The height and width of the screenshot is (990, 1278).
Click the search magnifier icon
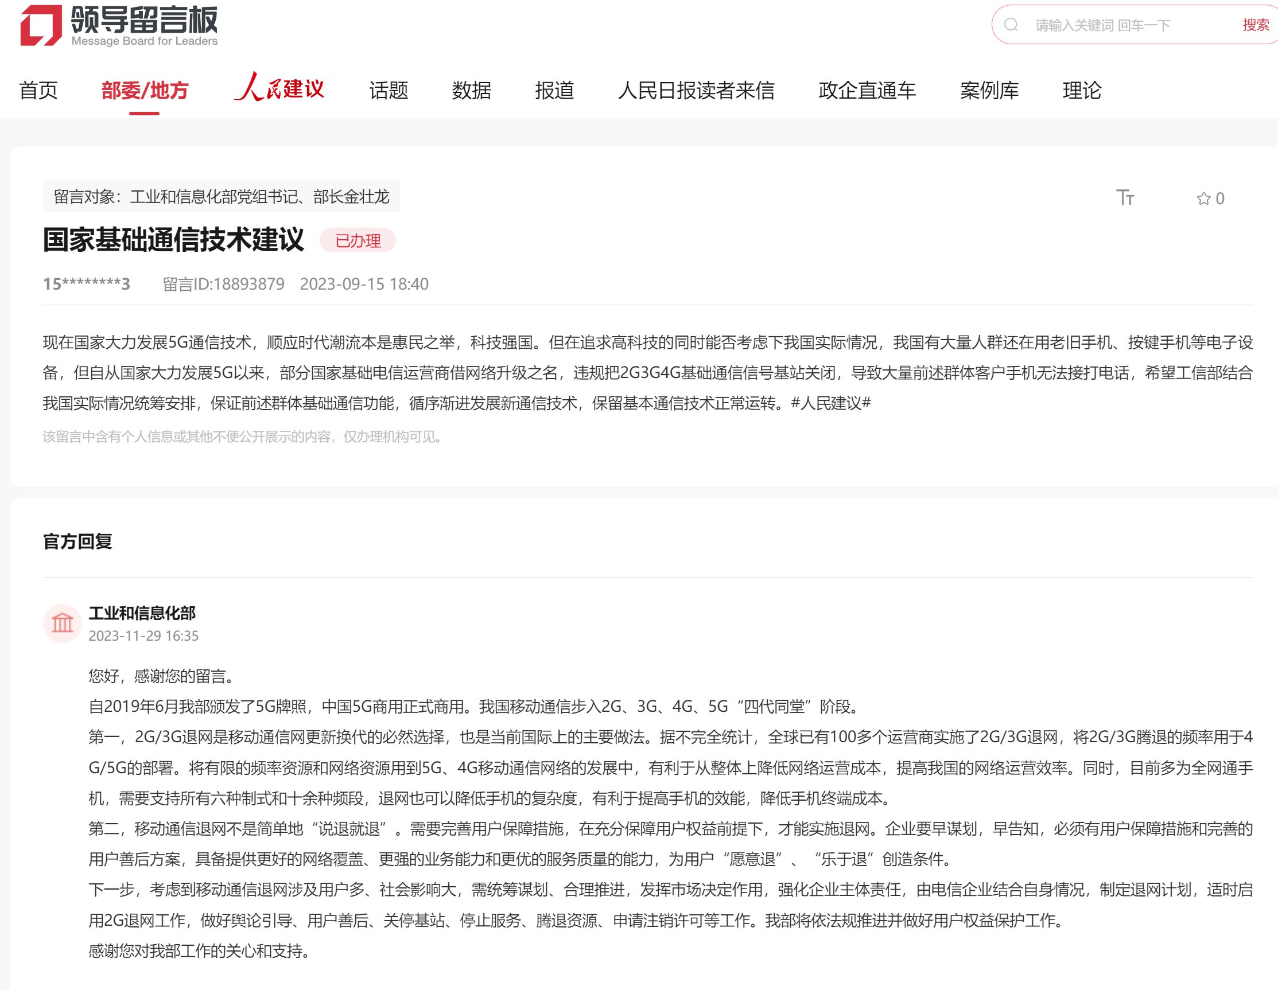pos(1011,25)
